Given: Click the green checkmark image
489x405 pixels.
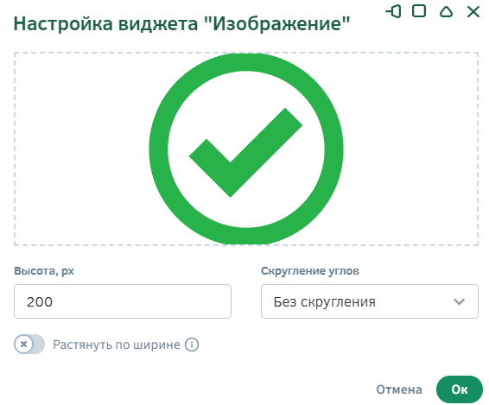Looking at the screenshot, I should [x=246, y=149].
